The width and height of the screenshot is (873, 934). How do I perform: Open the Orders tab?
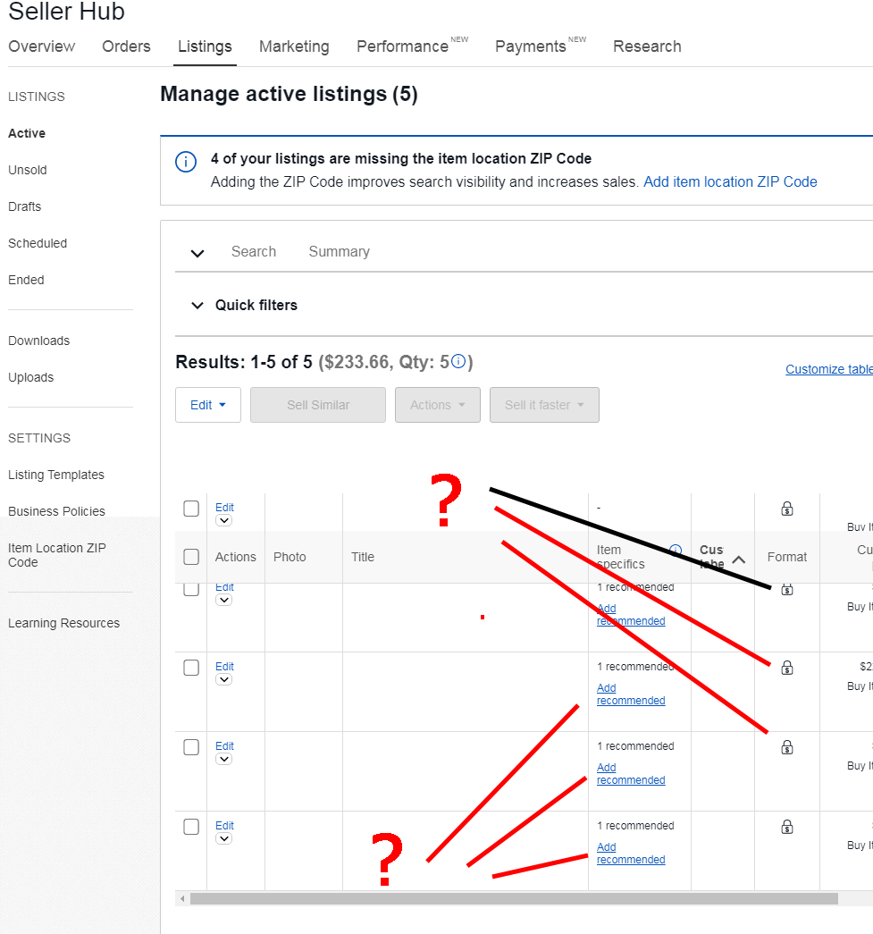[x=126, y=46]
